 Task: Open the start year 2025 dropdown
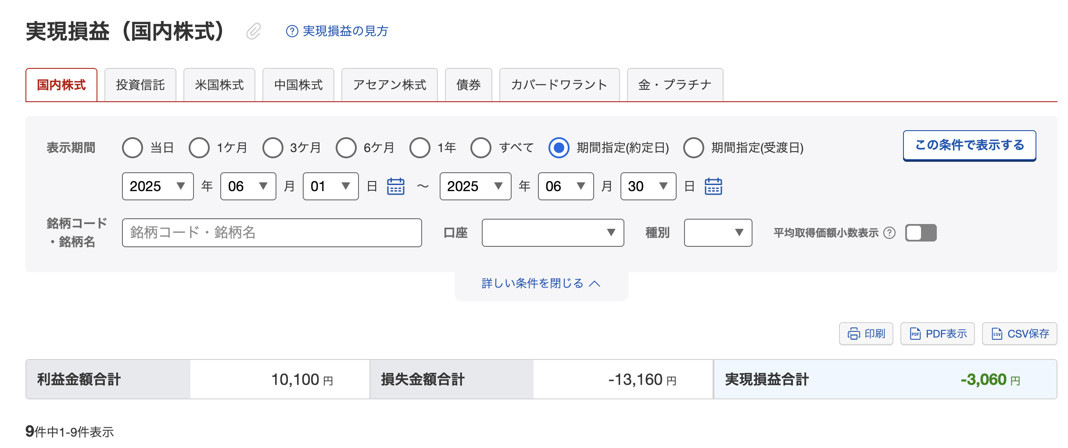click(157, 186)
